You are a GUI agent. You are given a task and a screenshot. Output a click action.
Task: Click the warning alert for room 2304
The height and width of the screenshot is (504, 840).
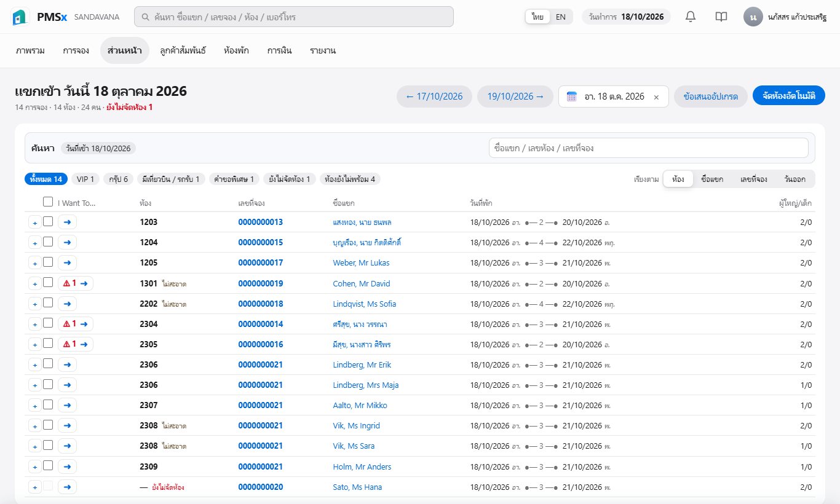69,324
